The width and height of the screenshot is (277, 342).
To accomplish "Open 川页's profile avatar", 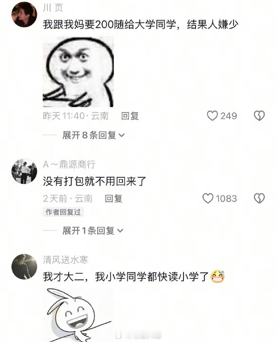I will [24, 15].
